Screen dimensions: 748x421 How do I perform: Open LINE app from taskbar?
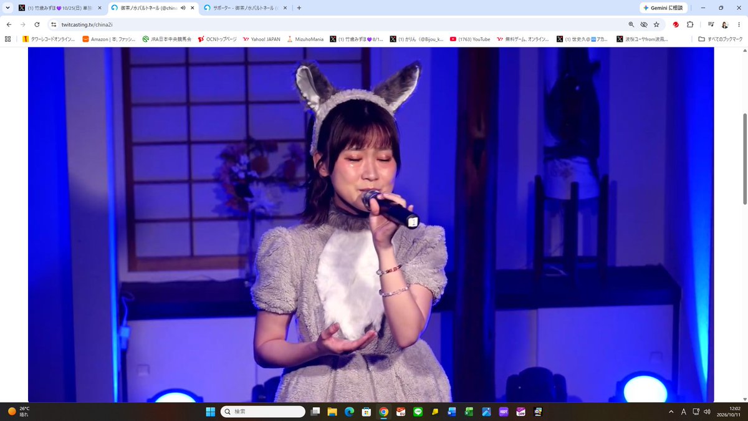point(418,412)
